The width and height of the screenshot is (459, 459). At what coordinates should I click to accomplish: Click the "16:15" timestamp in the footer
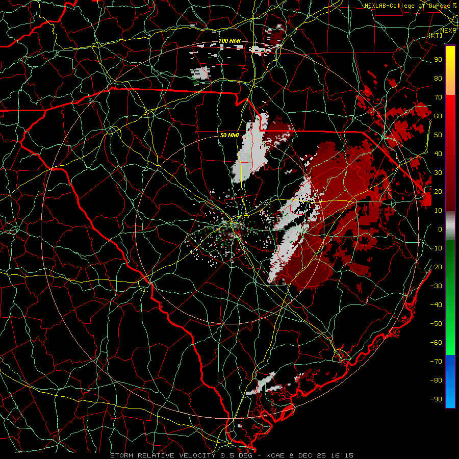click(x=342, y=455)
